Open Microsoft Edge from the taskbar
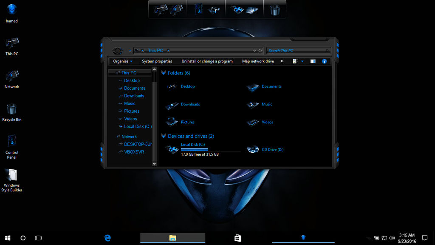The image size is (435, 245). (107, 238)
